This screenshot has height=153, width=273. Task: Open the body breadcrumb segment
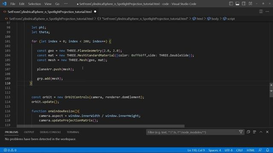click(215, 19)
